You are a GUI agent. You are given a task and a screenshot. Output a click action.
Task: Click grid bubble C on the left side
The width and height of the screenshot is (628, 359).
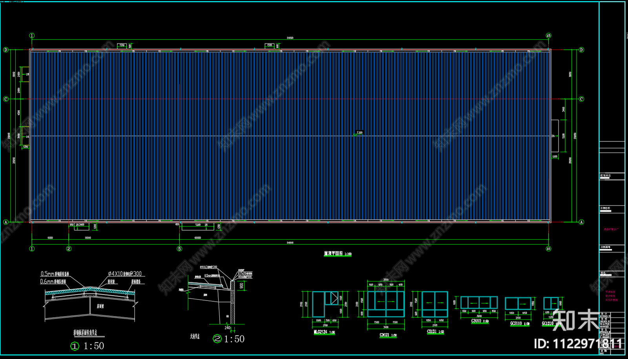[5, 99]
